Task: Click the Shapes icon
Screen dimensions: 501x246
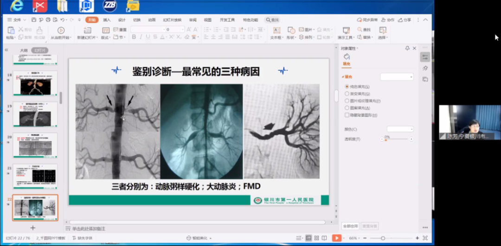Action: pyautogui.click(x=291, y=30)
